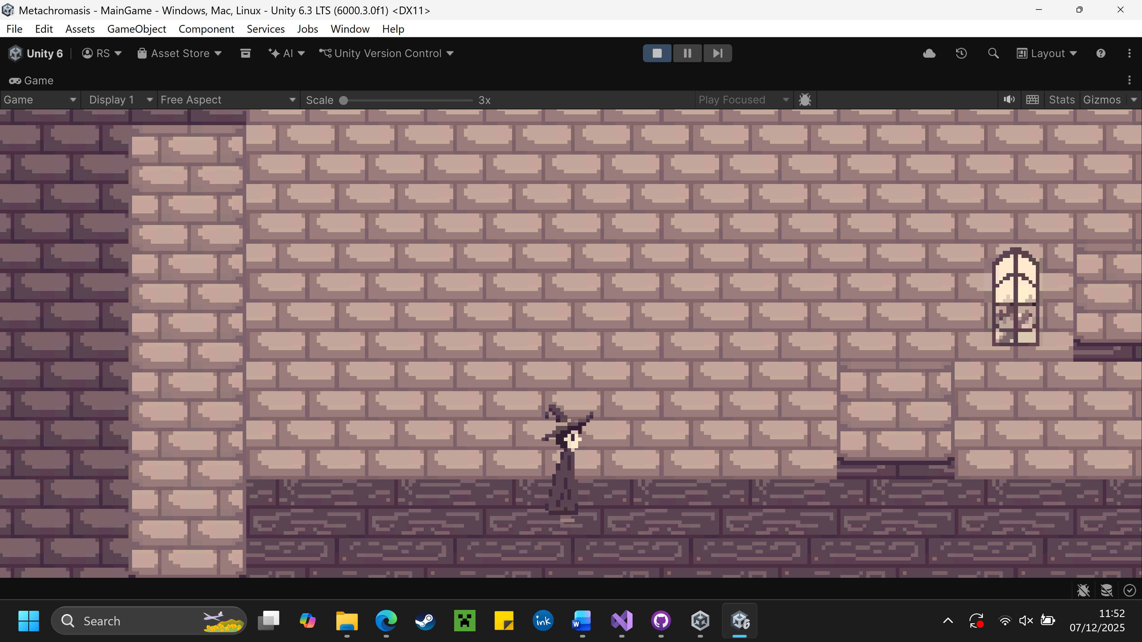
Task: Toggle the shortcuts keyboard icon
Action: pos(1033,100)
